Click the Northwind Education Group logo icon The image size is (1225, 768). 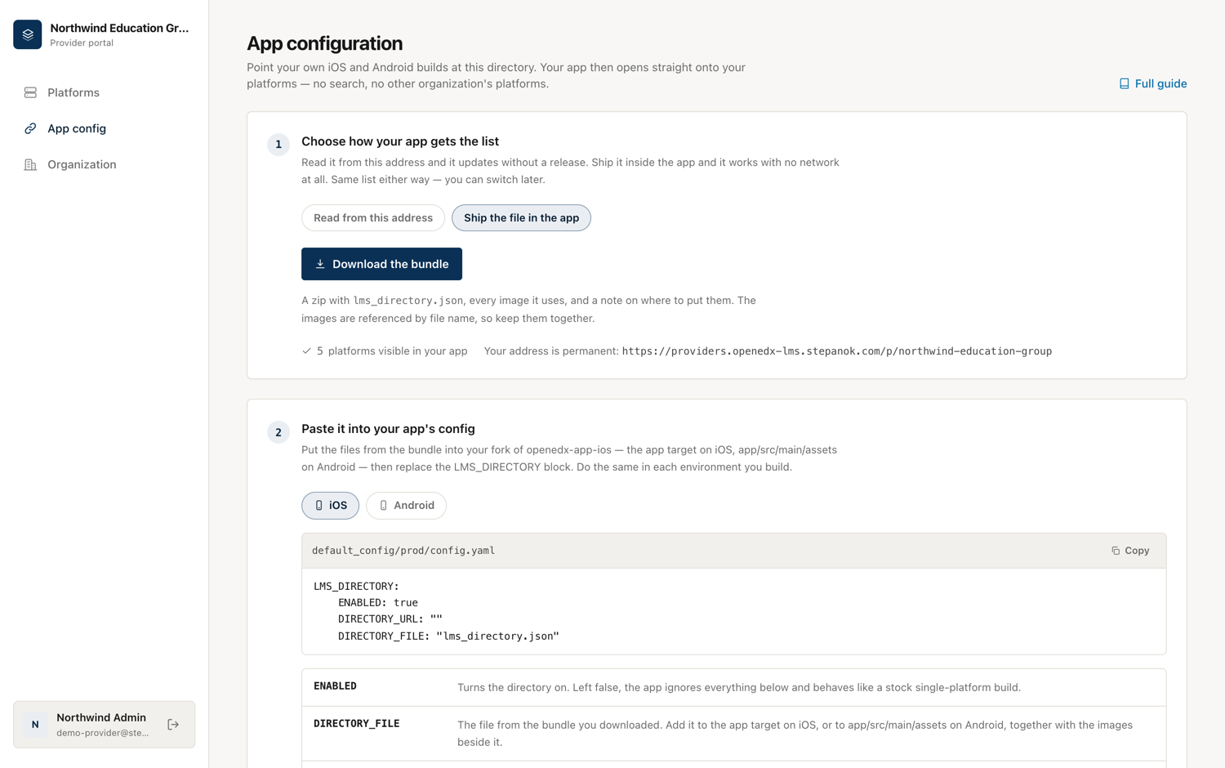pyautogui.click(x=28, y=34)
